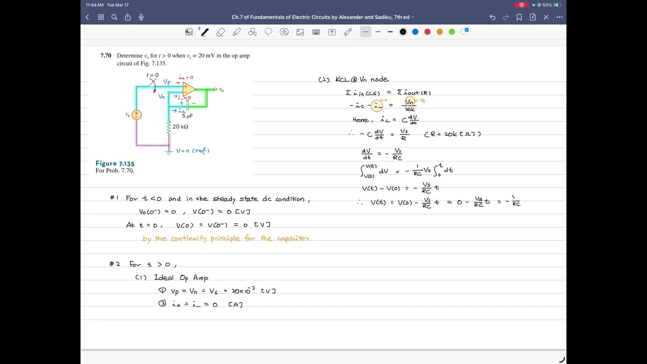The height and width of the screenshot is (364, 647).
Task: Tap the orange 'by the continuity principle' note
Action: click(226, 238)
